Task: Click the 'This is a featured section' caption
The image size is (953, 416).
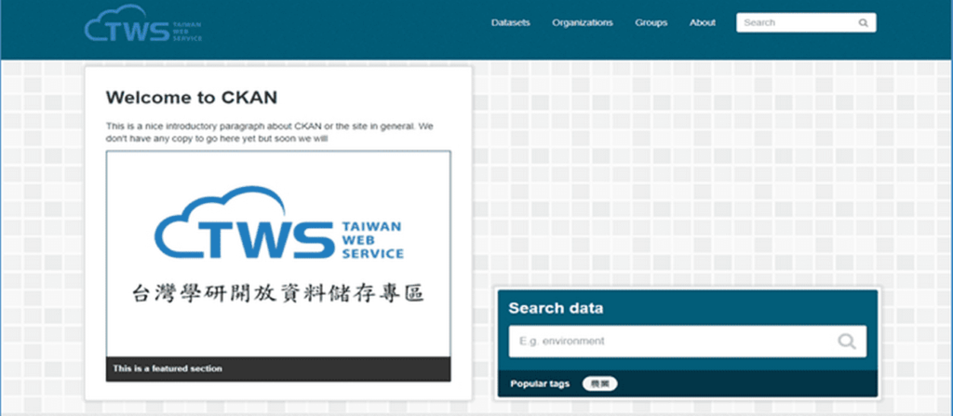Action: tap(168, 369)
